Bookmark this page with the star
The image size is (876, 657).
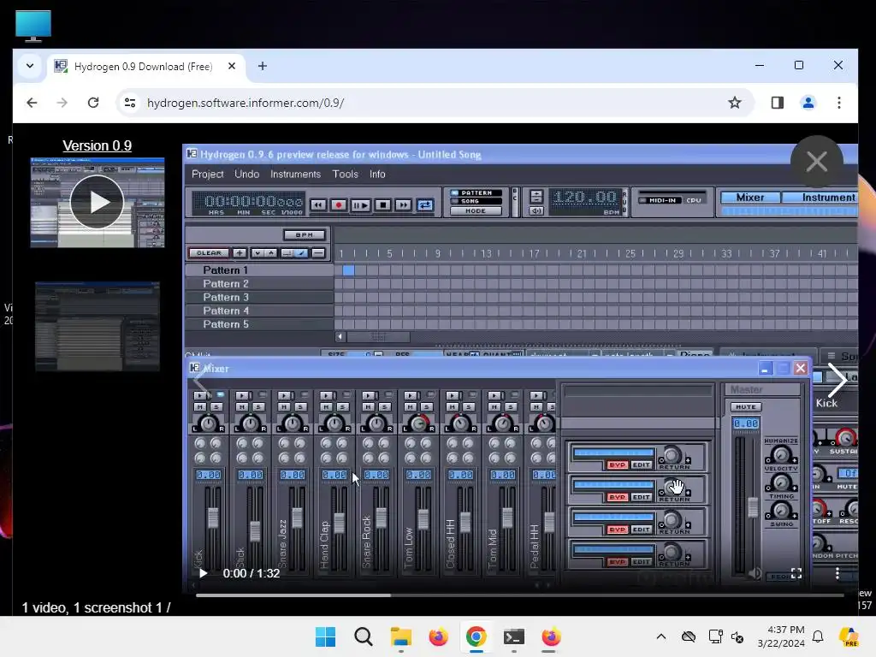(x=735, y=103)
